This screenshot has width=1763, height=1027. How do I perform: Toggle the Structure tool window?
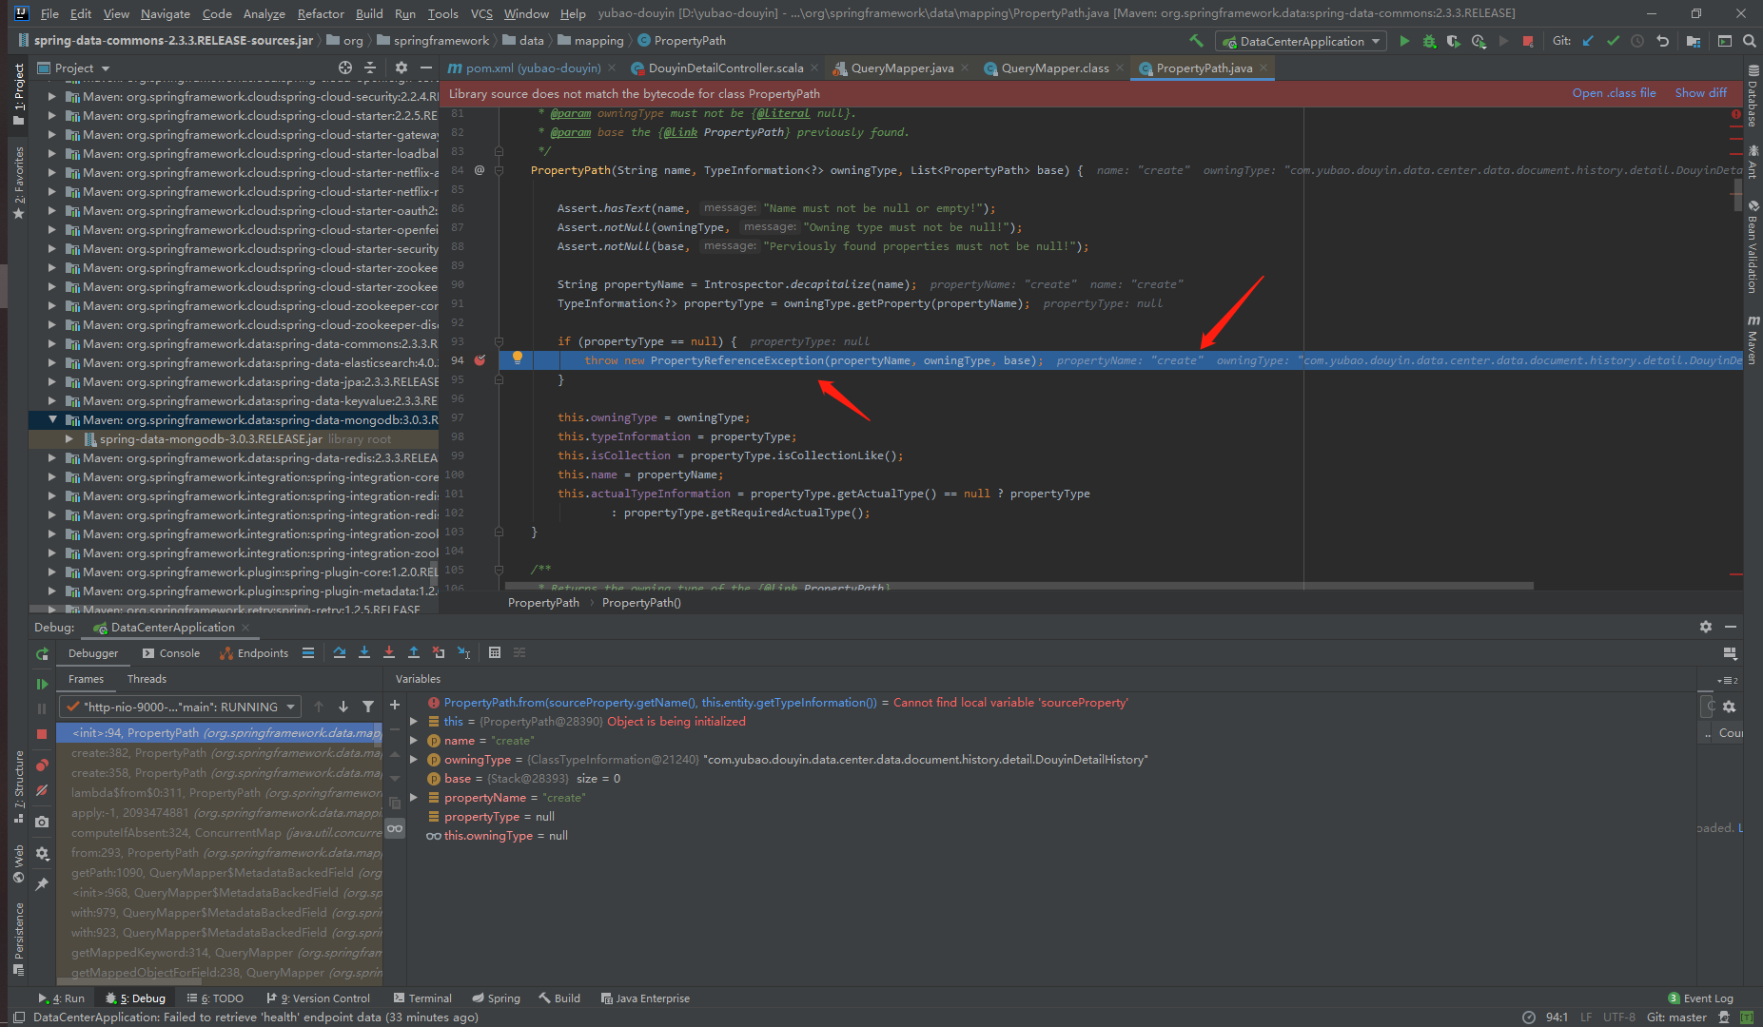(18, 785)
